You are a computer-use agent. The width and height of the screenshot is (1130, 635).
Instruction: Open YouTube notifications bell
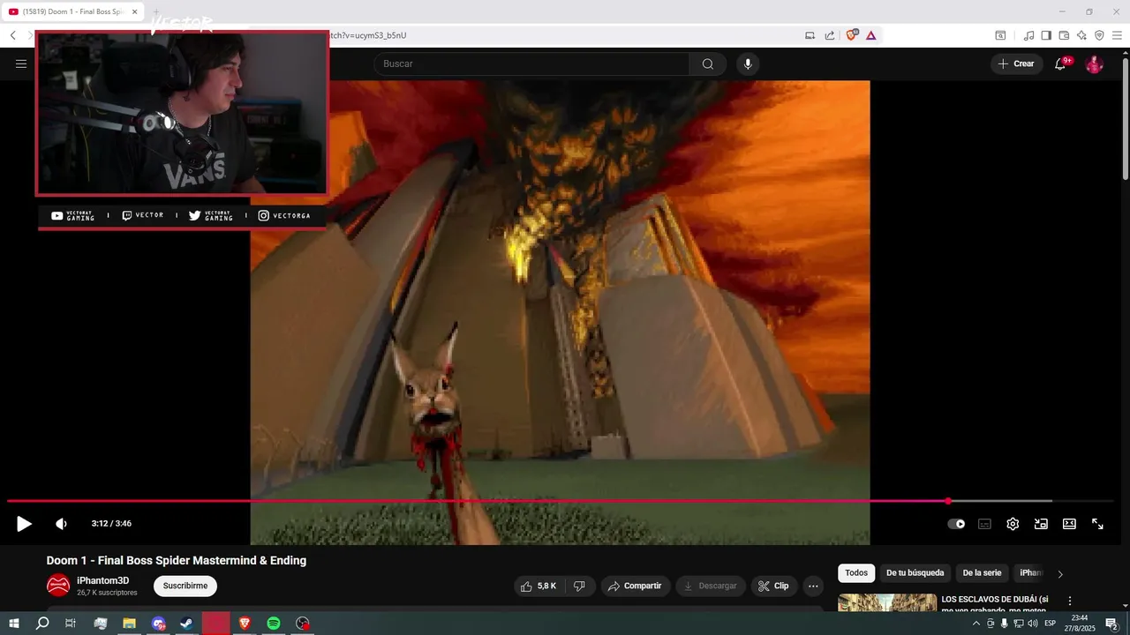(1060, 63)
